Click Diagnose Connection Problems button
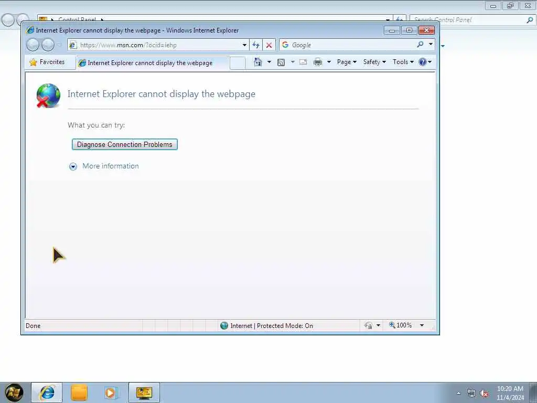 click(x=125, y=144)
